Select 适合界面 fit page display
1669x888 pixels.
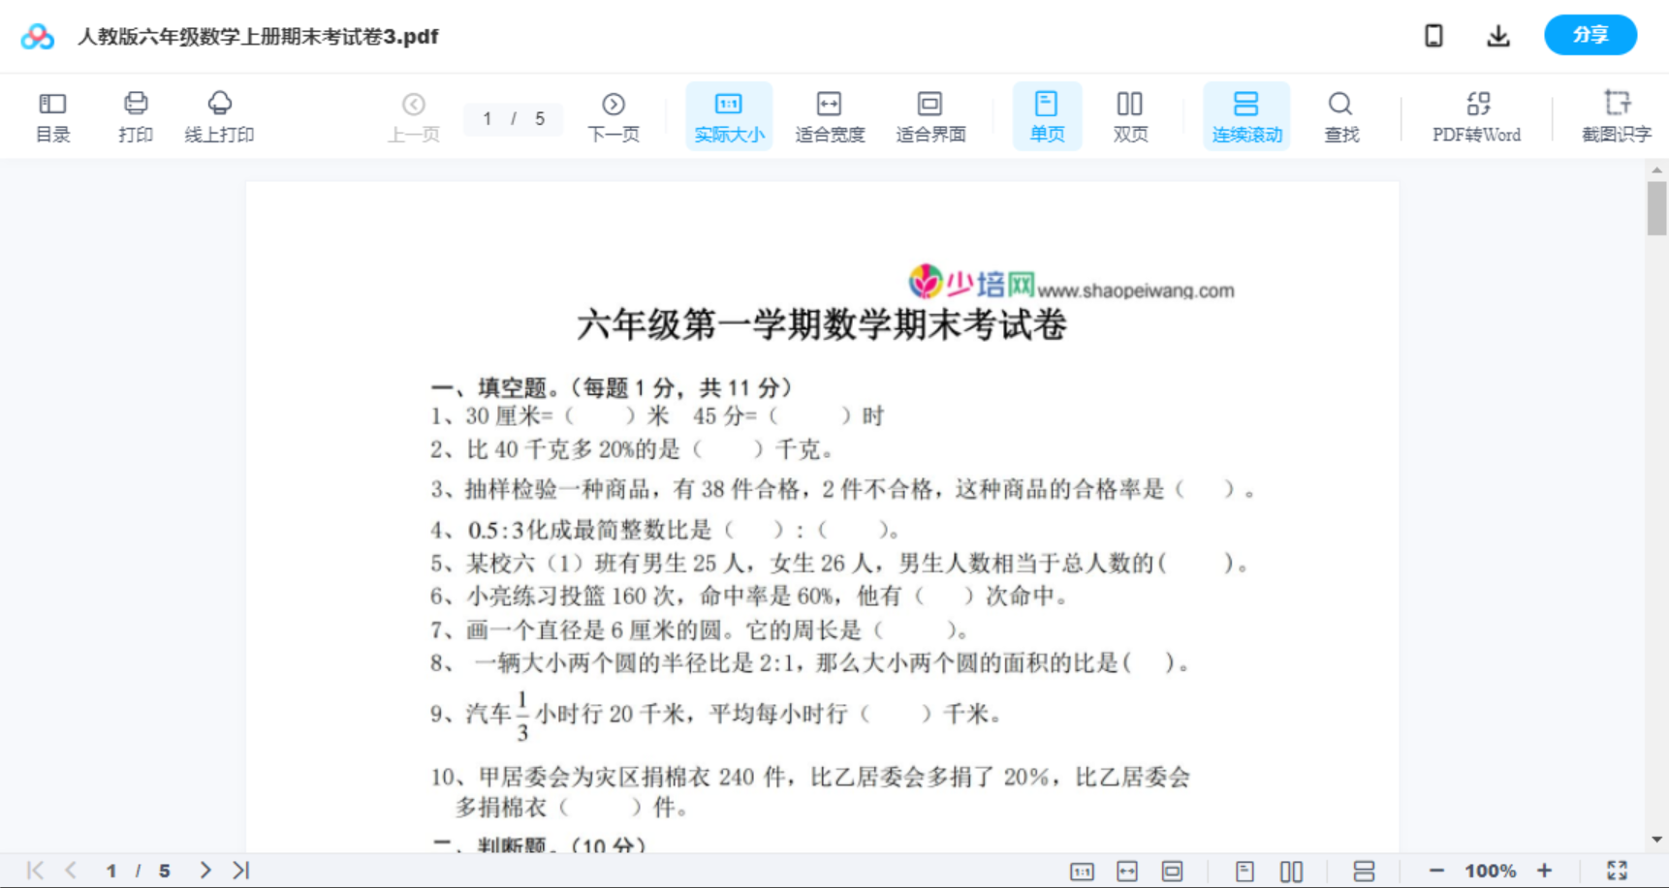point(930,115)
